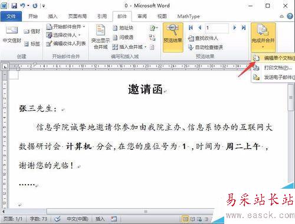Open the Customize Quick Access Toolbar dropdown
This screenshot has height=224, width=295.
[44, 6]
